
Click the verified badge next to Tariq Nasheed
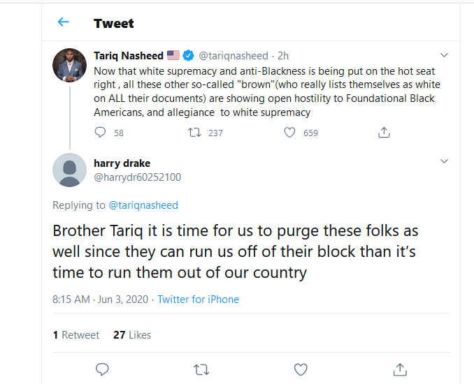188,56
